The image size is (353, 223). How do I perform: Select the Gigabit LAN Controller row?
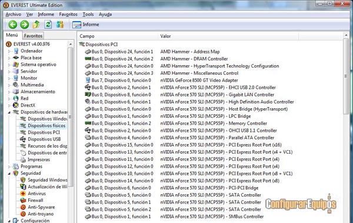coord(217,95)
